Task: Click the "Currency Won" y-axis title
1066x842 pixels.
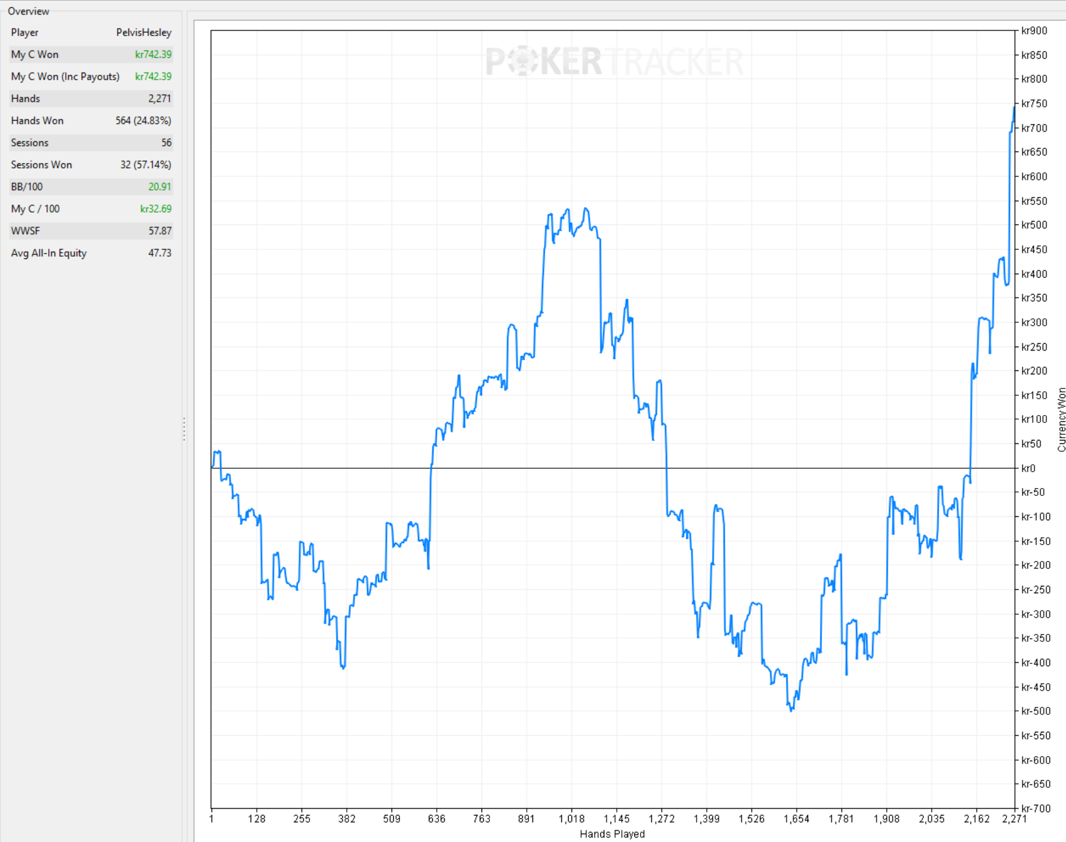Action: point(1061,419)
